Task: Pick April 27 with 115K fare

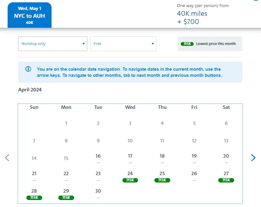Action: click(x=226, y=176)
